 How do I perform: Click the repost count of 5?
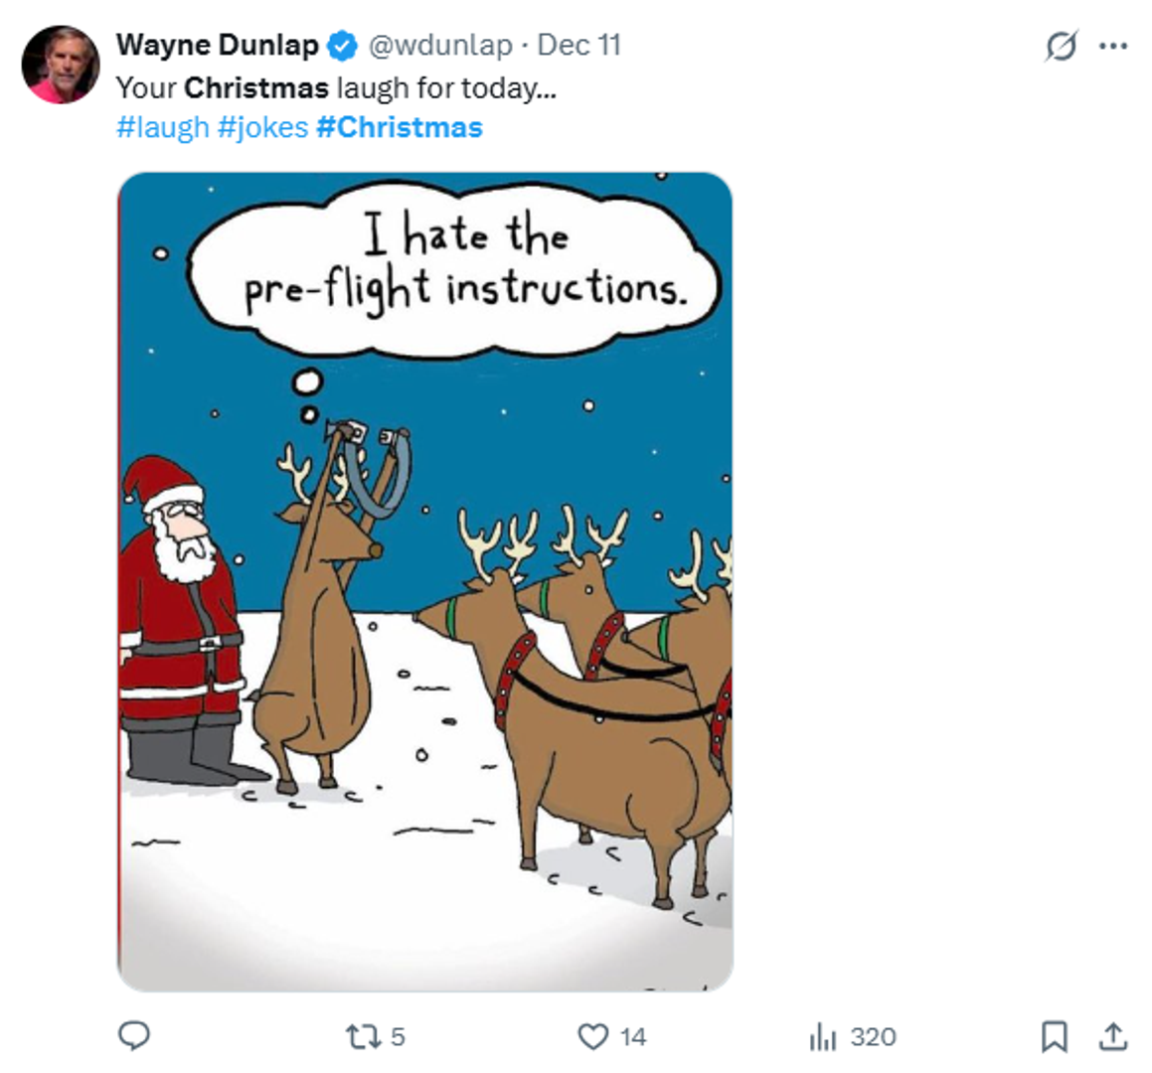click(x=398, y=1037)
